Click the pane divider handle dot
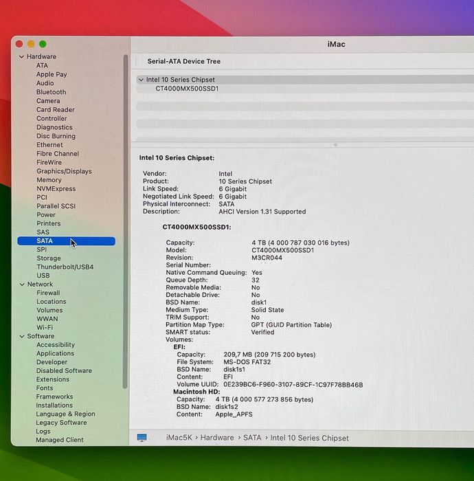 point(336,145)
